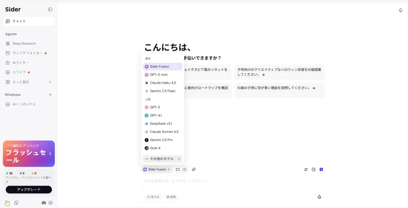Switch to split-pane comparison view icon
This screenshot has height=208, width=408.
coord(184,169)
